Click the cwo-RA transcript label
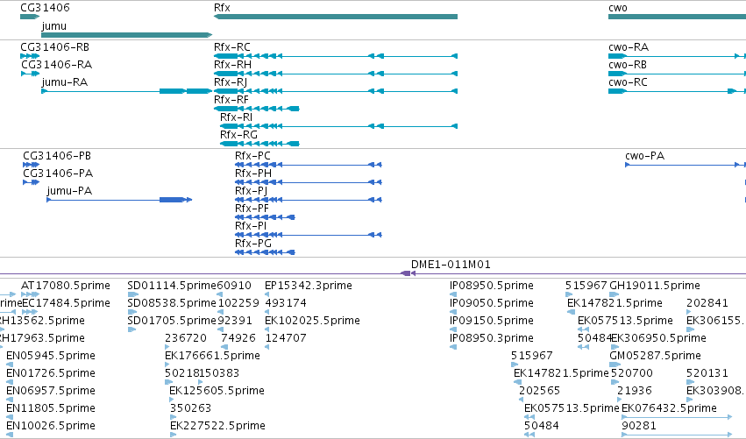746x439 pixels. [x=629, y=47]
